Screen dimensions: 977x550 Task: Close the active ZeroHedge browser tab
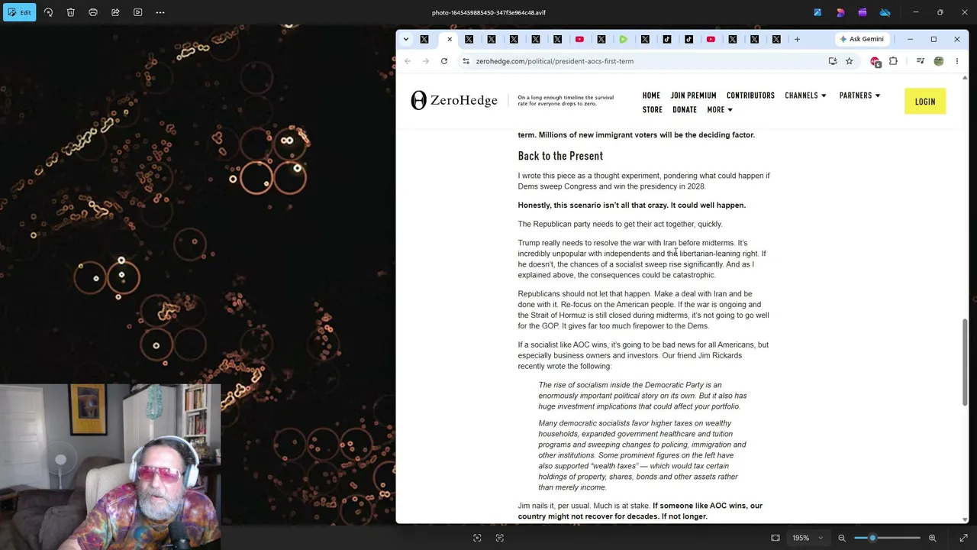450,39
